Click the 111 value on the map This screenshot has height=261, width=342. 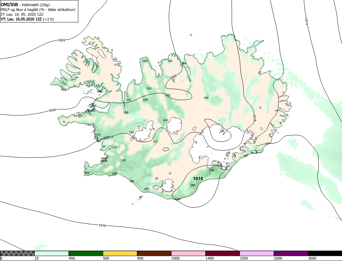(x=155, y=141)
